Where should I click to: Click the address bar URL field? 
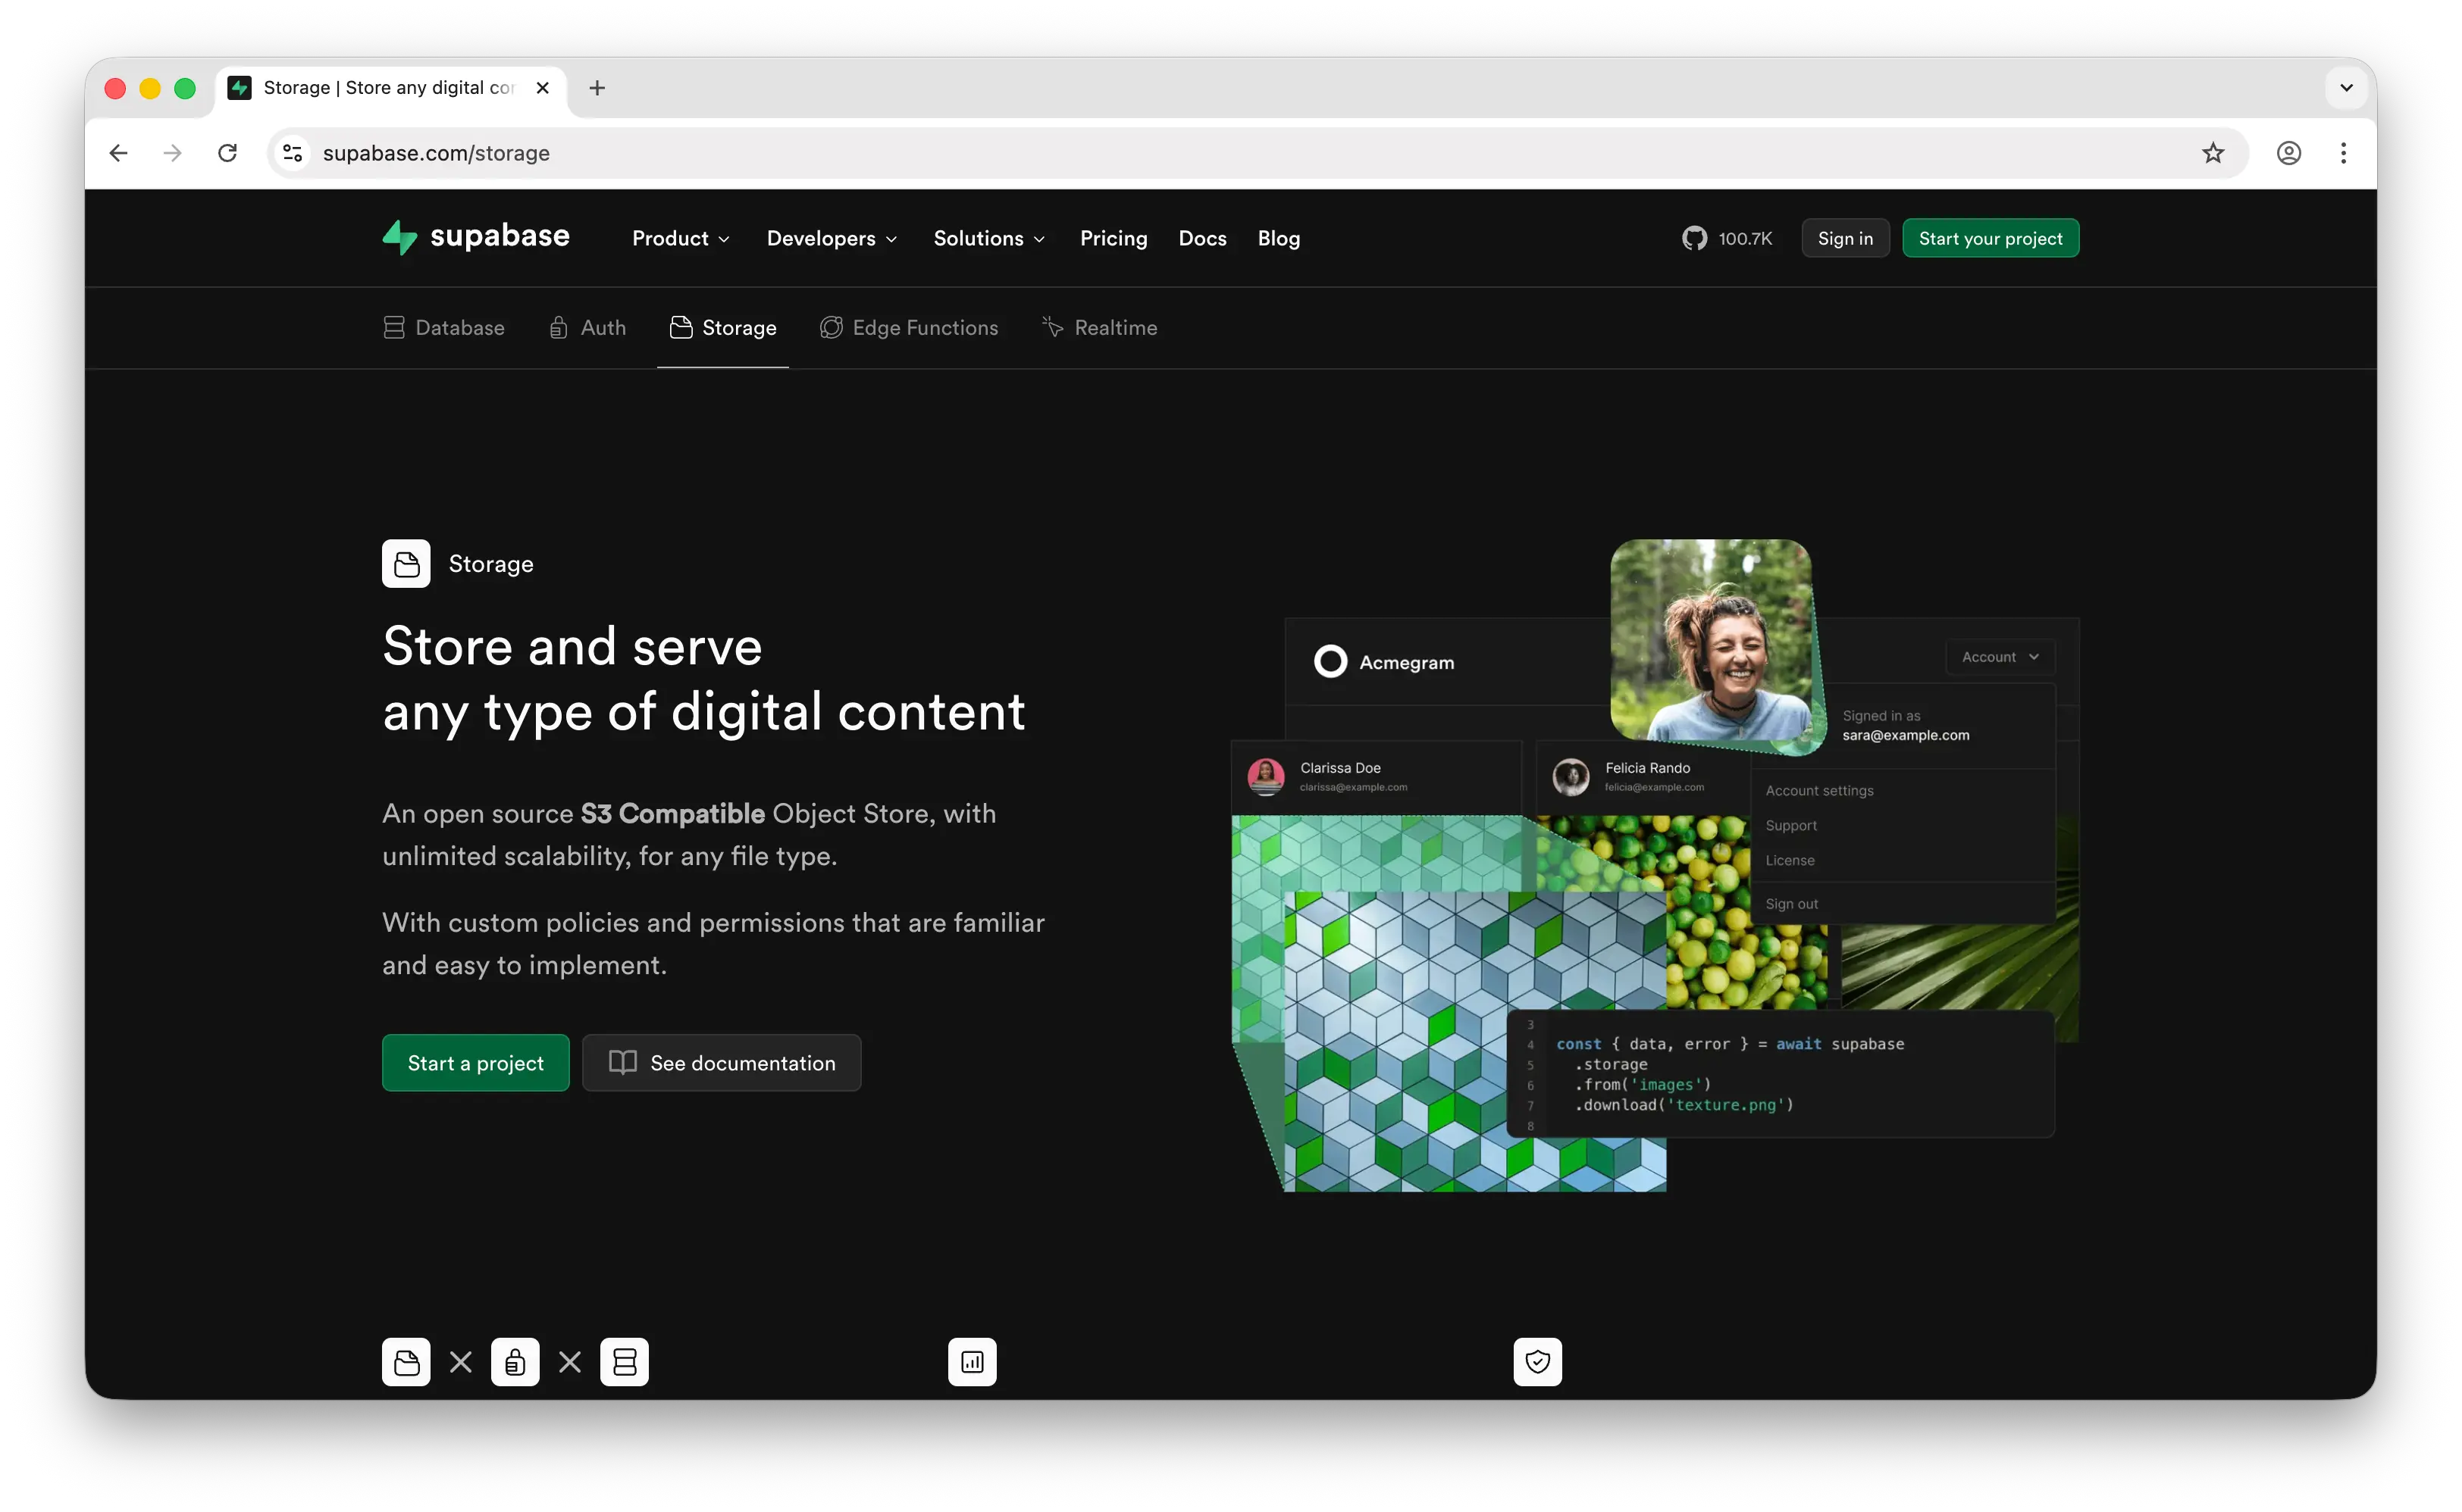coord(1201,153)
